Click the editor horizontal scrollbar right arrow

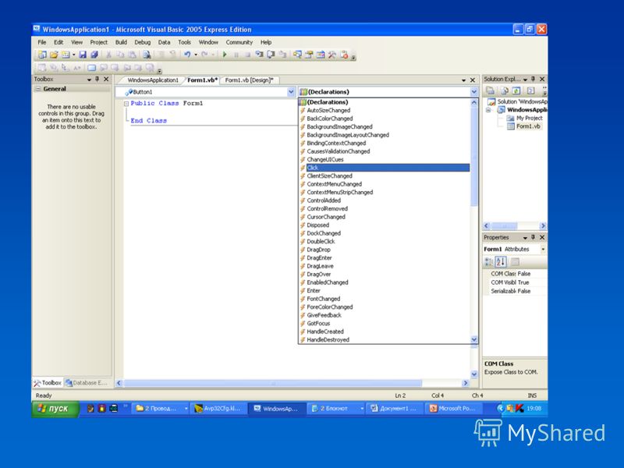coord(465,383)
